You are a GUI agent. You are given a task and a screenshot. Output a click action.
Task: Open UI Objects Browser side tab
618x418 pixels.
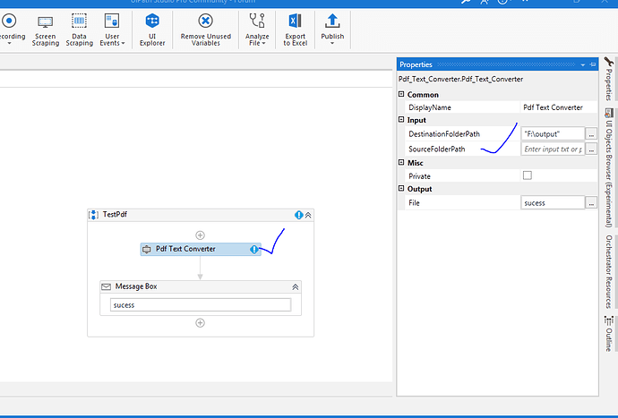click(x=609, y=167)
